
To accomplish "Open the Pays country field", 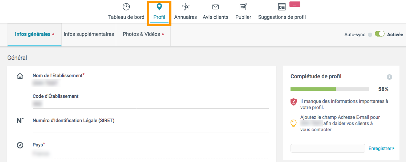I will [x=150, y=154].
